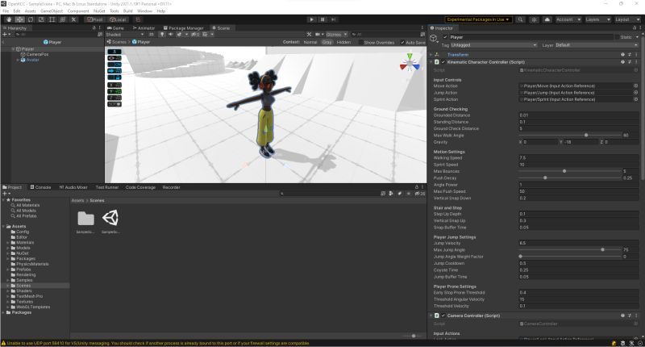
Task: Disable Camera Controller script checkbox
Action: (x=443, y=316)
